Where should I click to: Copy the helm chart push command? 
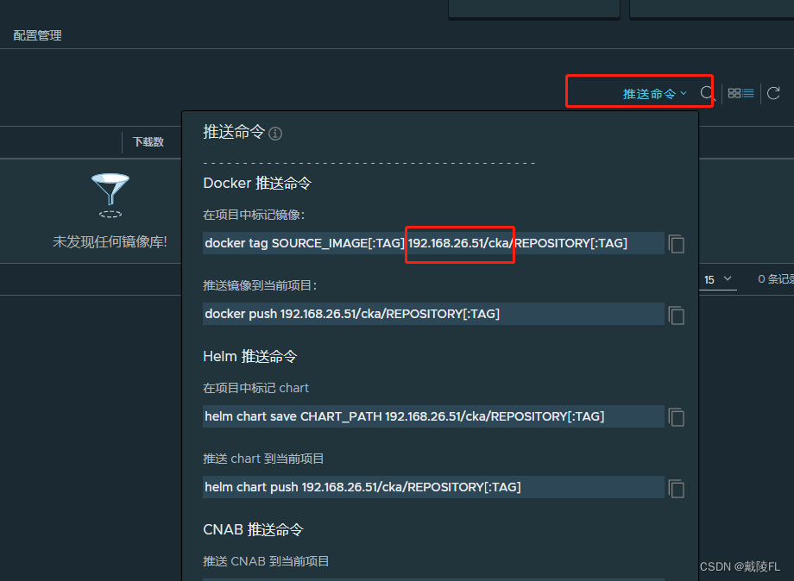click(677, 489)
